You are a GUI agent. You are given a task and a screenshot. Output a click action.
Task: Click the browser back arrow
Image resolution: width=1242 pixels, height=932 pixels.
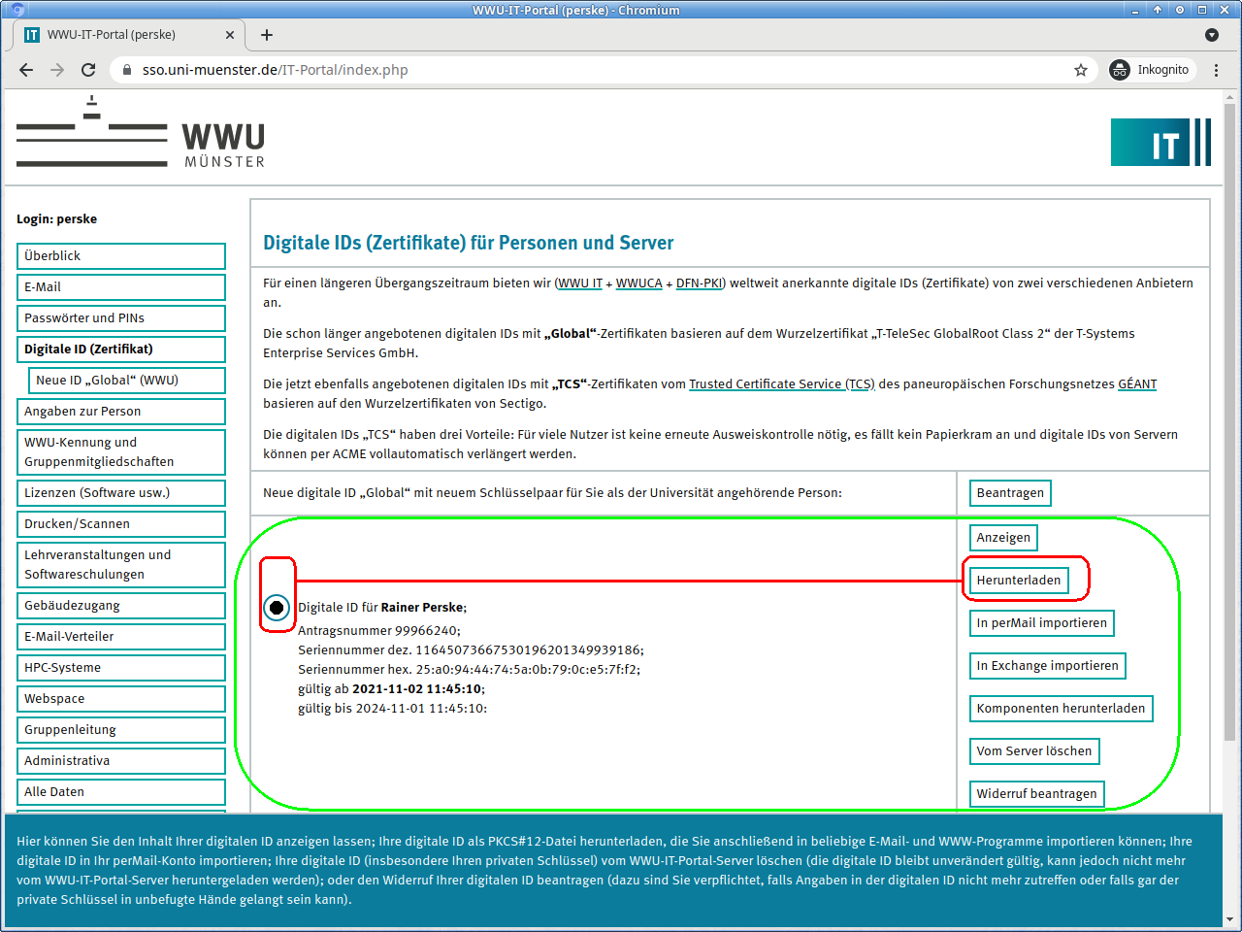[x=26, y=70]
